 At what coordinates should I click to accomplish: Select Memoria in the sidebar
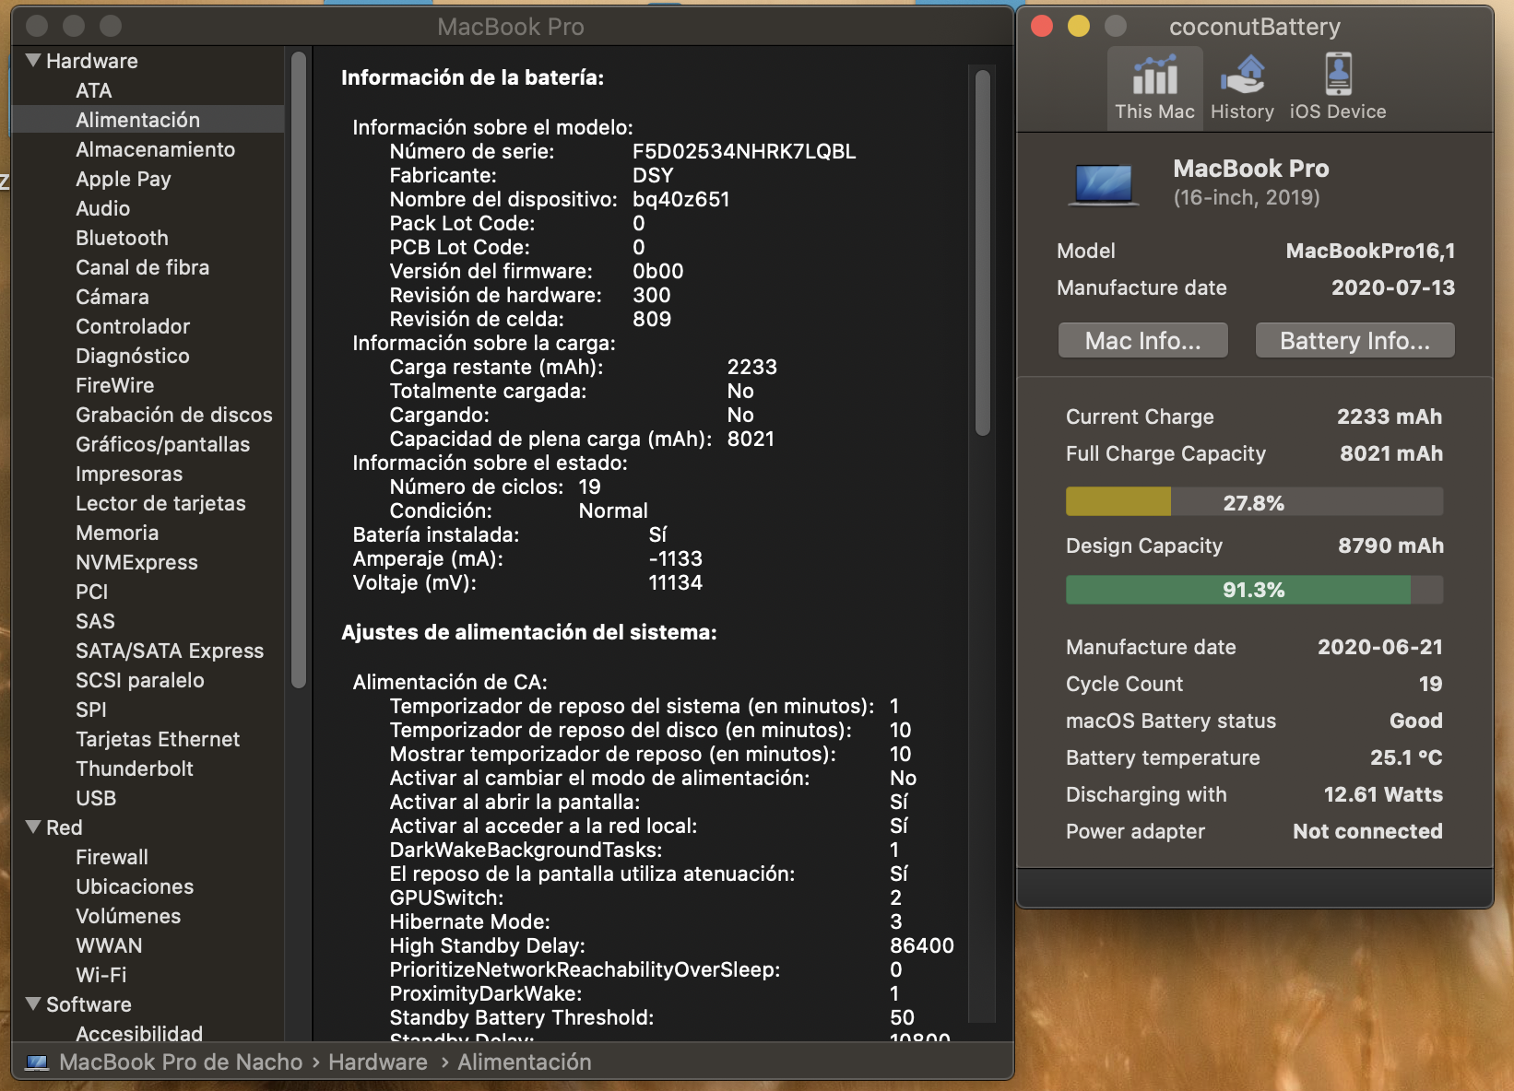(x=117, y=533)
